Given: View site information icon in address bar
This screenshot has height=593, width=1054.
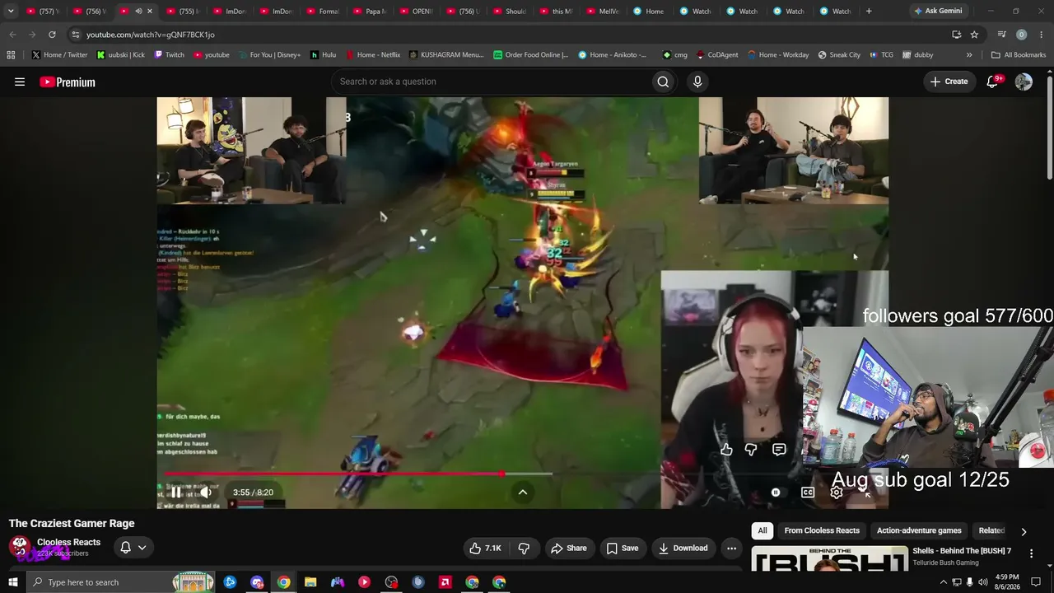Looking at the screenshot, I should pyautogui.click(x=76, y=35).
